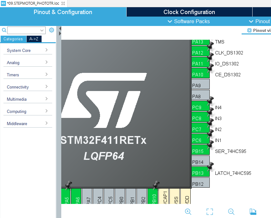Expand the panel with the lower arrow

click(60, 33)
